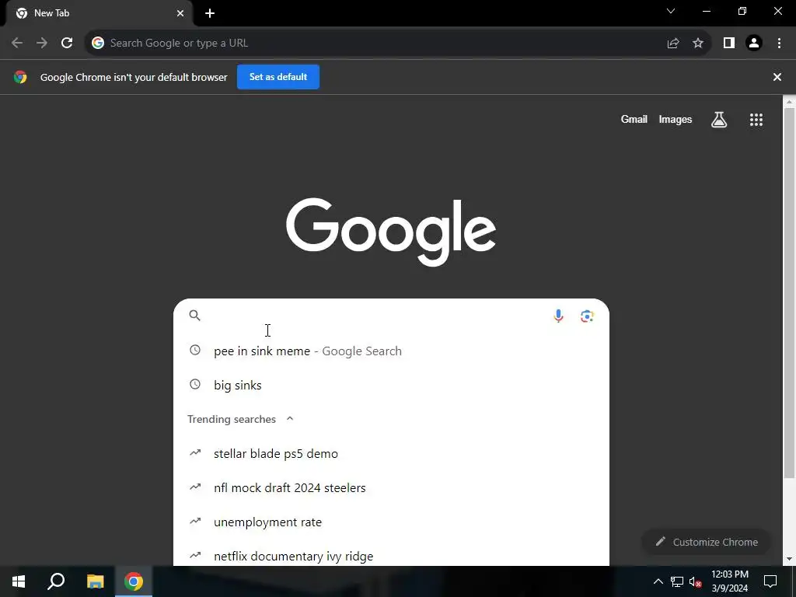Open the Images link

point(676,119)
